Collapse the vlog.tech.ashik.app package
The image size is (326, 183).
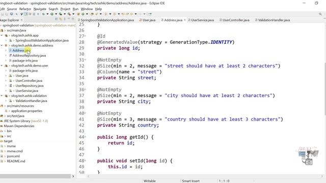click(x=2, y=35)
